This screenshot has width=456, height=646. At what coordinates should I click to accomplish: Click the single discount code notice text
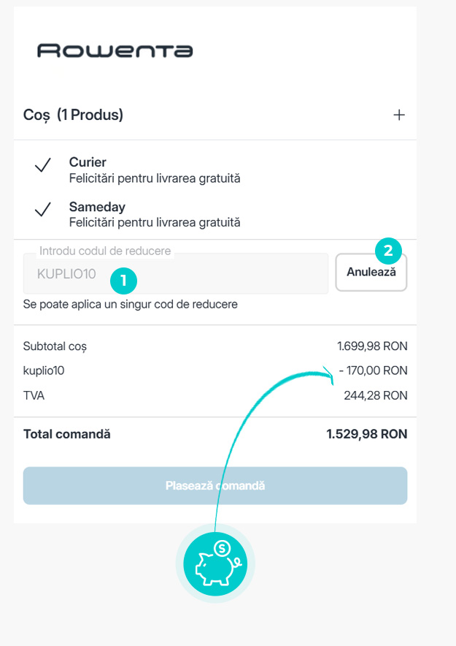pyautogui.click(x=130, y=304)
